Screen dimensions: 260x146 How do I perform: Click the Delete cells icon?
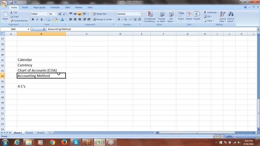(188, 14)
